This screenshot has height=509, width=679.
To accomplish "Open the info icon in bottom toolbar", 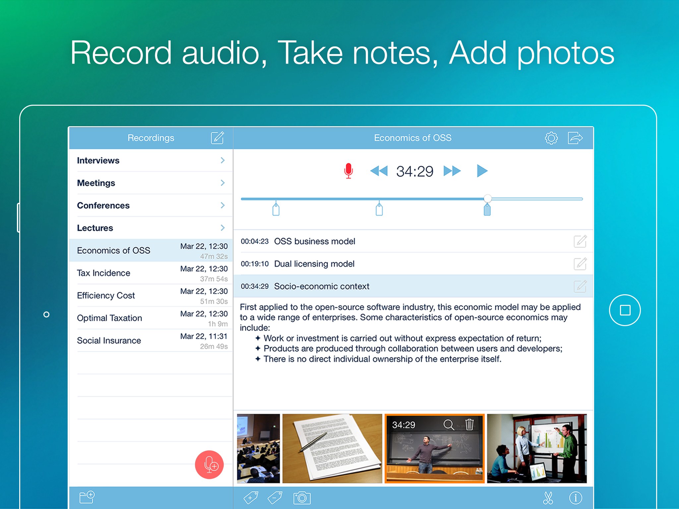I will pos(575,498).
